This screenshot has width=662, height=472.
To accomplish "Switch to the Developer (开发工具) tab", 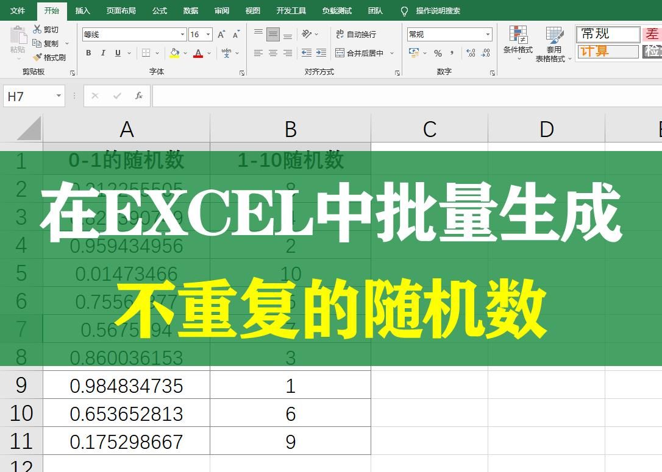I will (291, 10).
